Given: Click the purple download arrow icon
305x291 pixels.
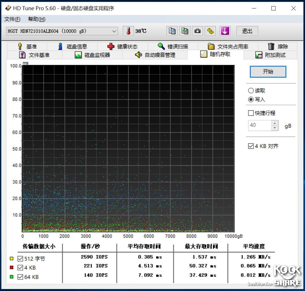Looking at the screenshot, I should pos(225,31).
